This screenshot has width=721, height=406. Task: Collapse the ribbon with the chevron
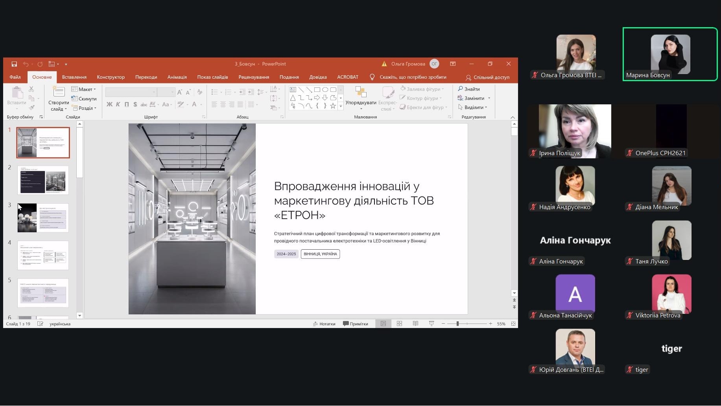(513, 117)
